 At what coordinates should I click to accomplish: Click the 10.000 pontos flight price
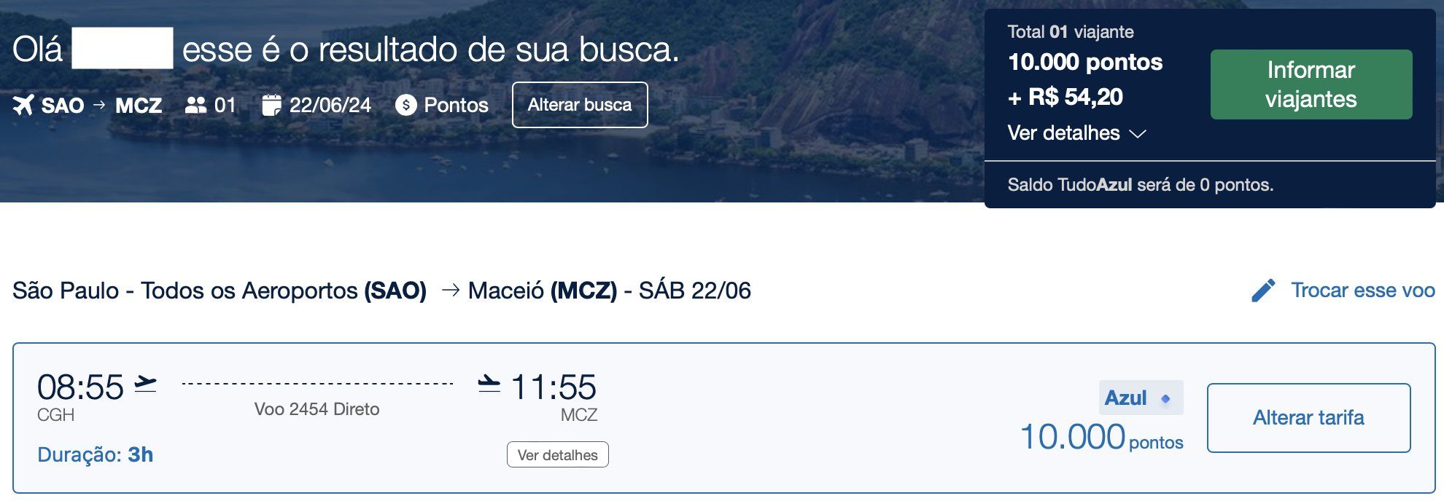[1101, 438]
